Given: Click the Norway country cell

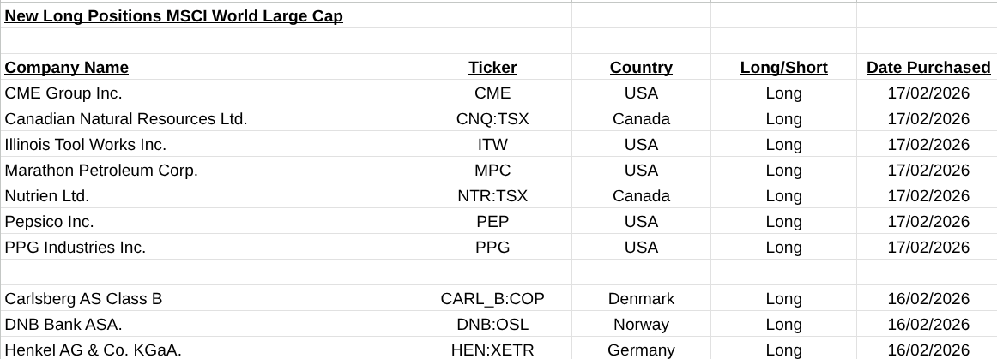Looking at the screenshot, I should point(641,325).
